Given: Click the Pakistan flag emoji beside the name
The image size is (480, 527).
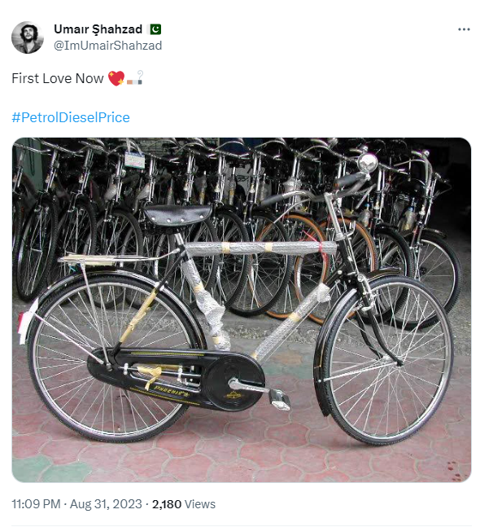Looking at the screenshot, I should tap(155, 29).
